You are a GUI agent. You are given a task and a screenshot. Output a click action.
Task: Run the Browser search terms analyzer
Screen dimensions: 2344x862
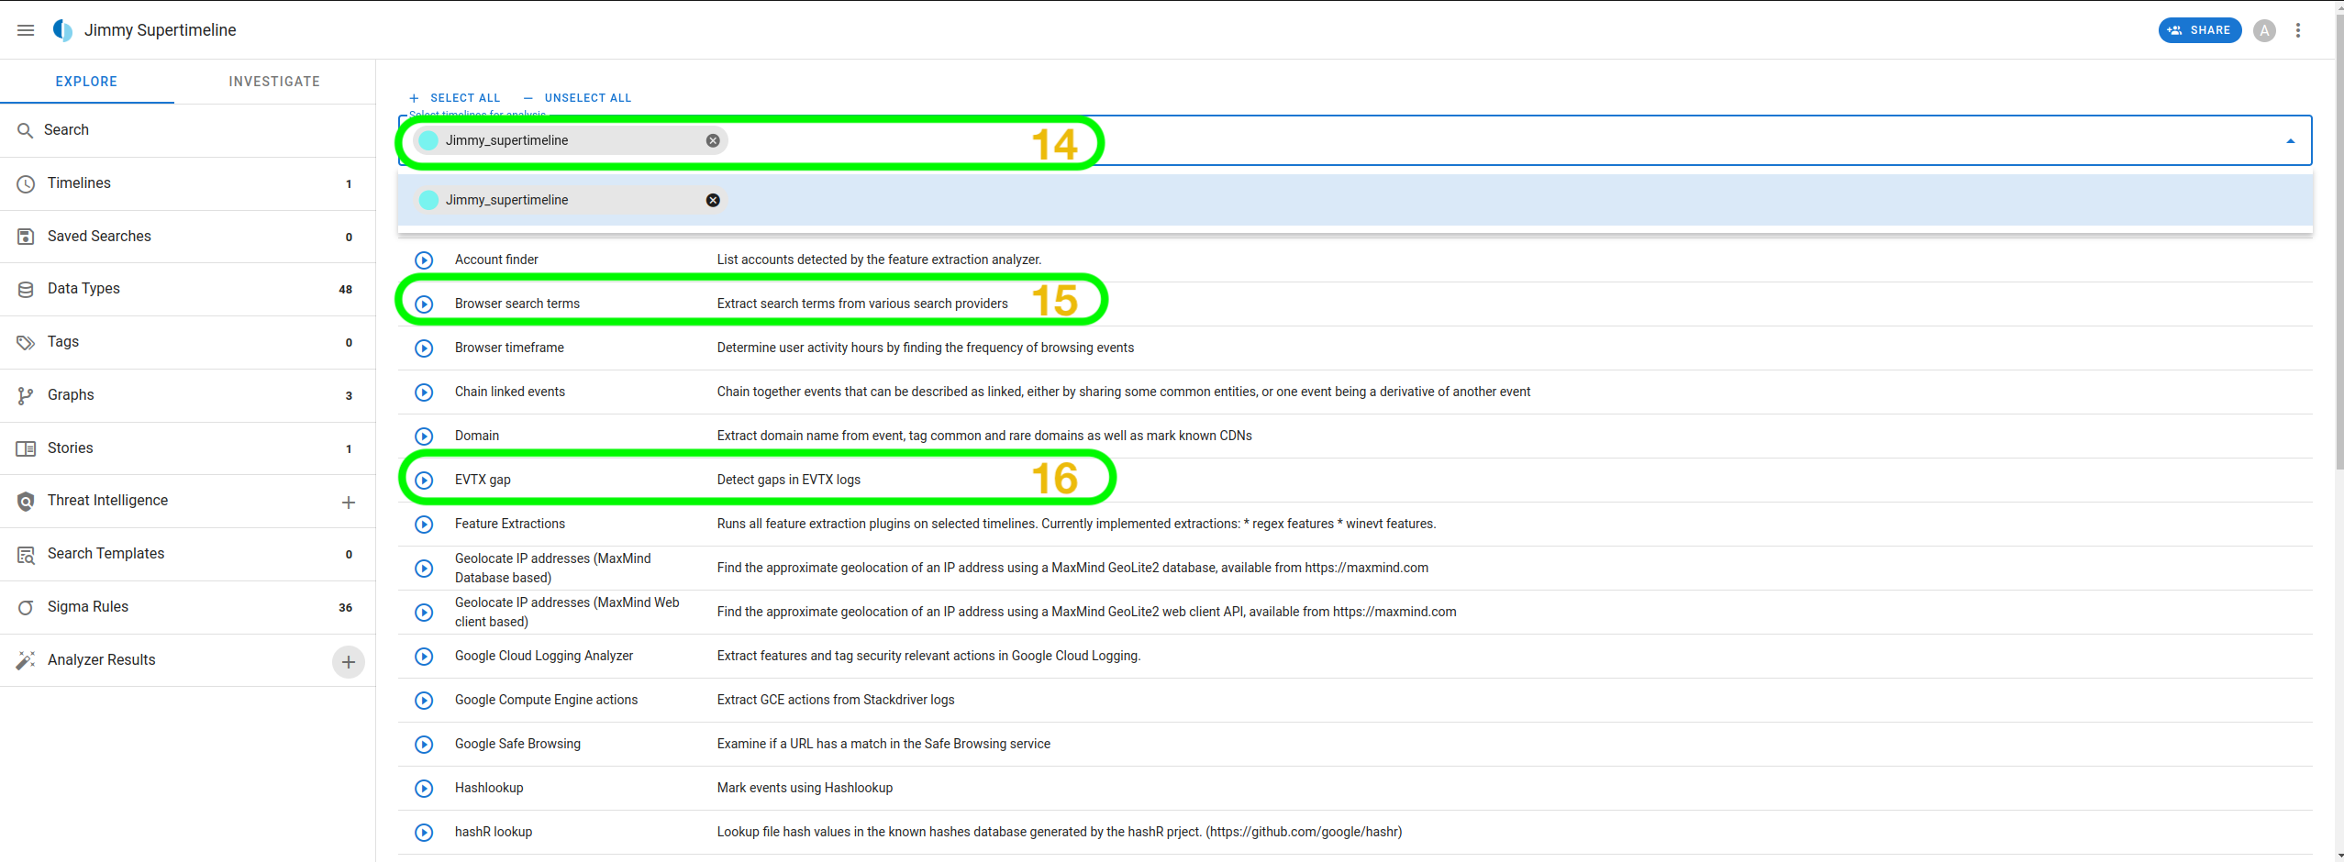click(424, 304)
